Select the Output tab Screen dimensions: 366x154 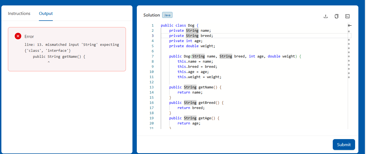pyautogui.click(x=46, y=14)
